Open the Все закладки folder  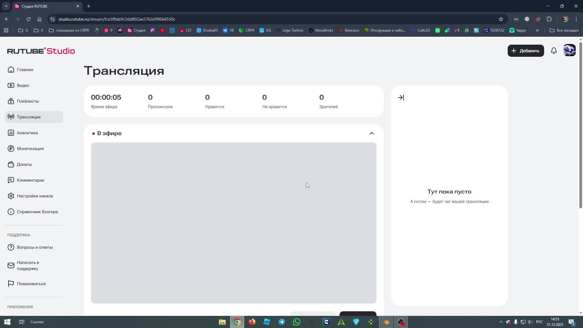click(564, 30)
